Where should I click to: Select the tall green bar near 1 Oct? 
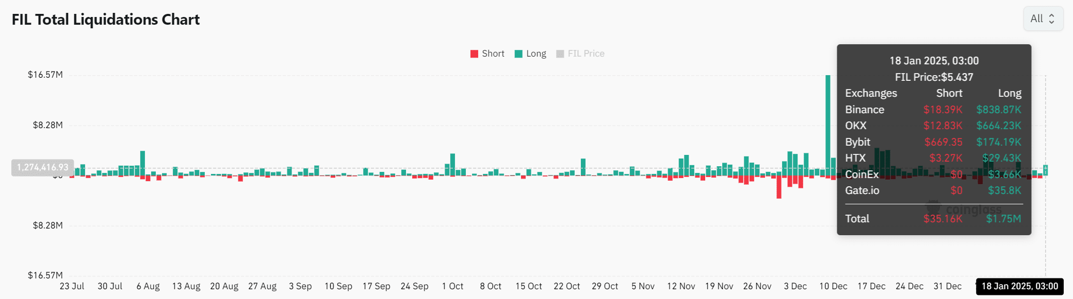click(x=452, y=164)
